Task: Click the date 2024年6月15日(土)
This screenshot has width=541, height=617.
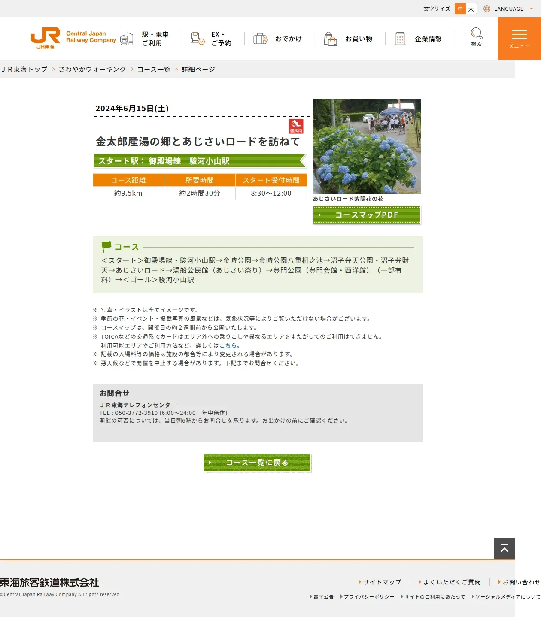Action: [x=132, y=109]
